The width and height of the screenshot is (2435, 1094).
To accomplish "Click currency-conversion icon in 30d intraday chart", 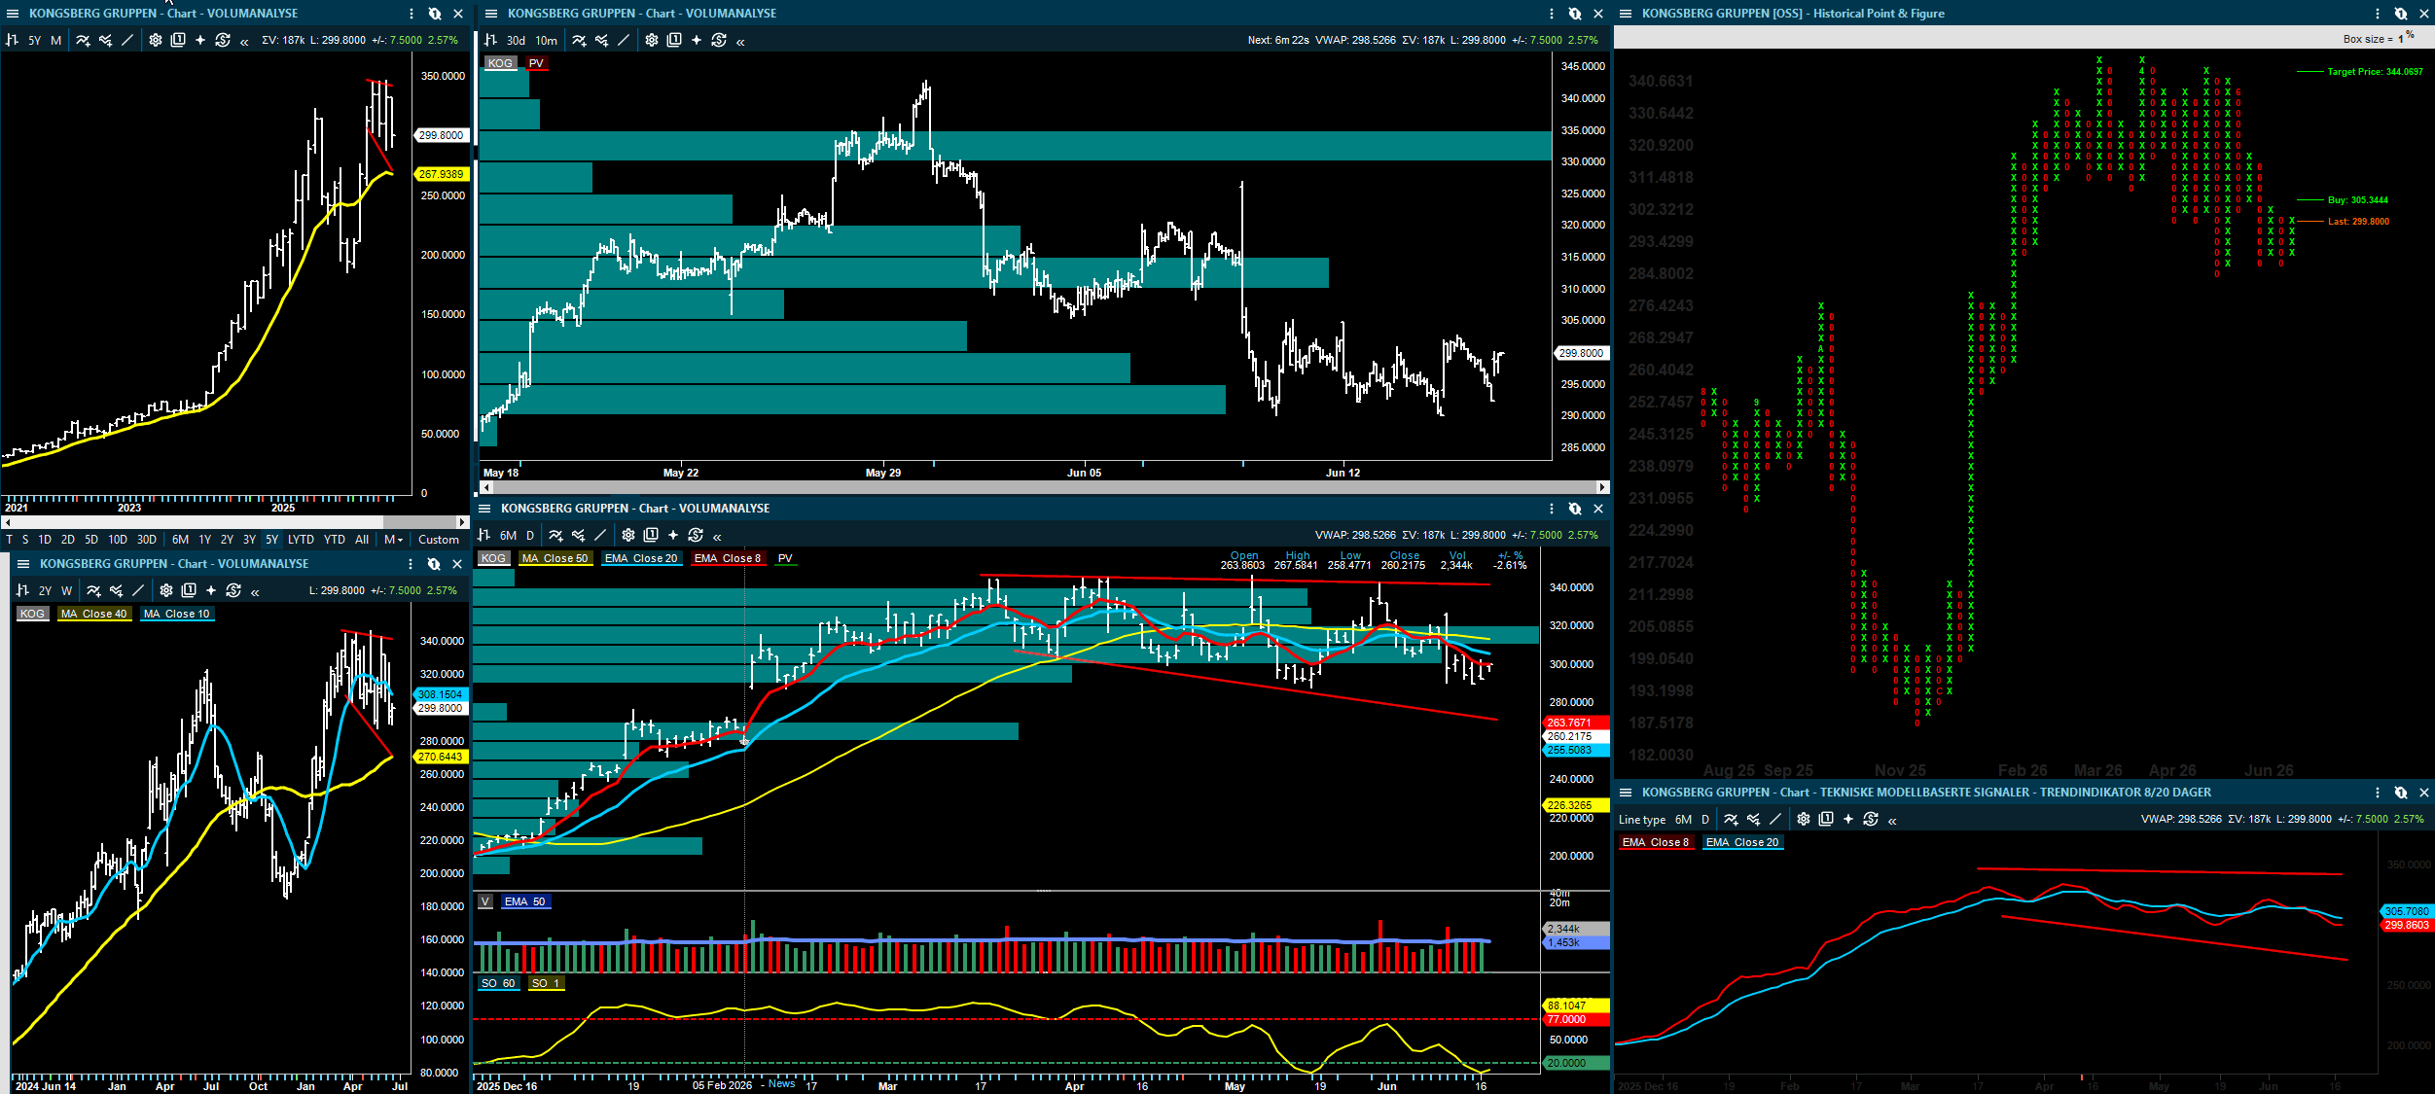I will point(719,40).
